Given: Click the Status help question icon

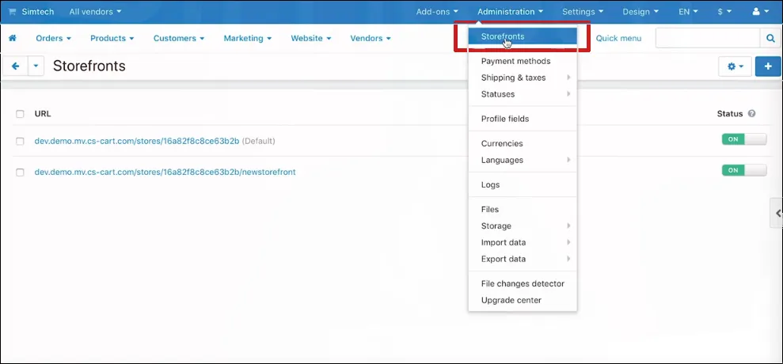Looking at the screenshot, I should (x=751, y=114).
